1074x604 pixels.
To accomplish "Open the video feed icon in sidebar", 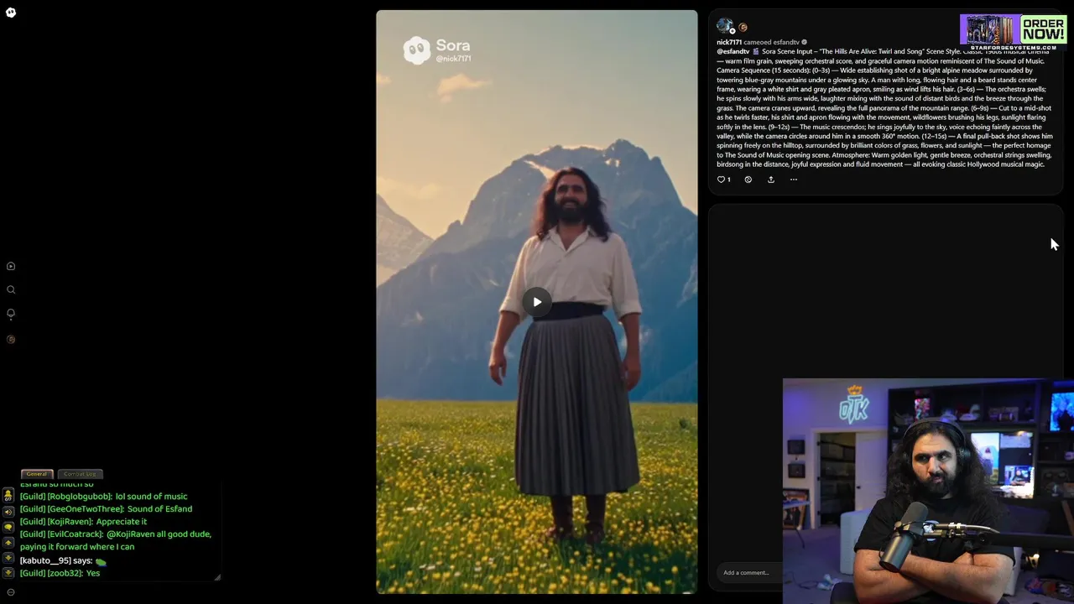I will [11, 266].
